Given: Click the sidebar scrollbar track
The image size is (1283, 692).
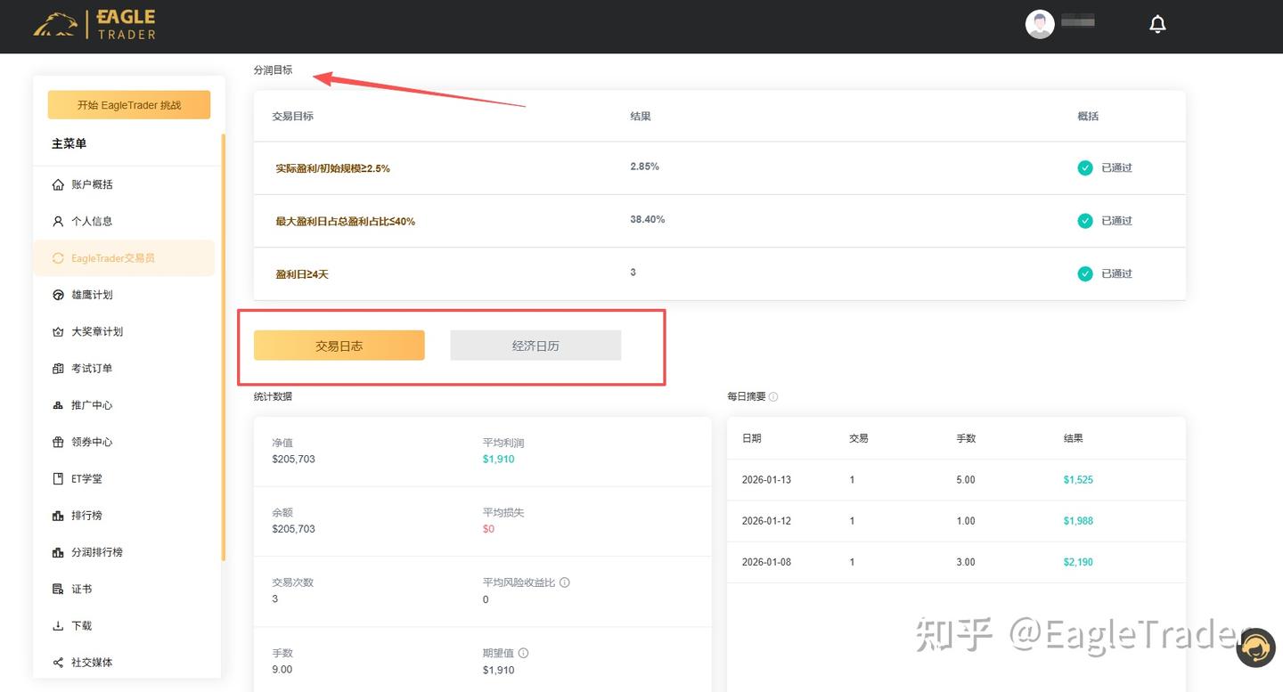Looking at the screenshot, I should coord(224,356).
